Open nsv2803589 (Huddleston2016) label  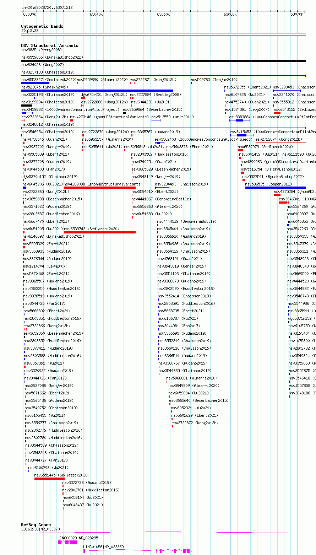(x=160, y=154)
